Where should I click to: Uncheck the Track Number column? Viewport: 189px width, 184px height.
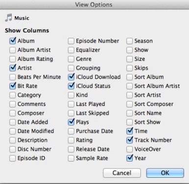tap(129, 140)
